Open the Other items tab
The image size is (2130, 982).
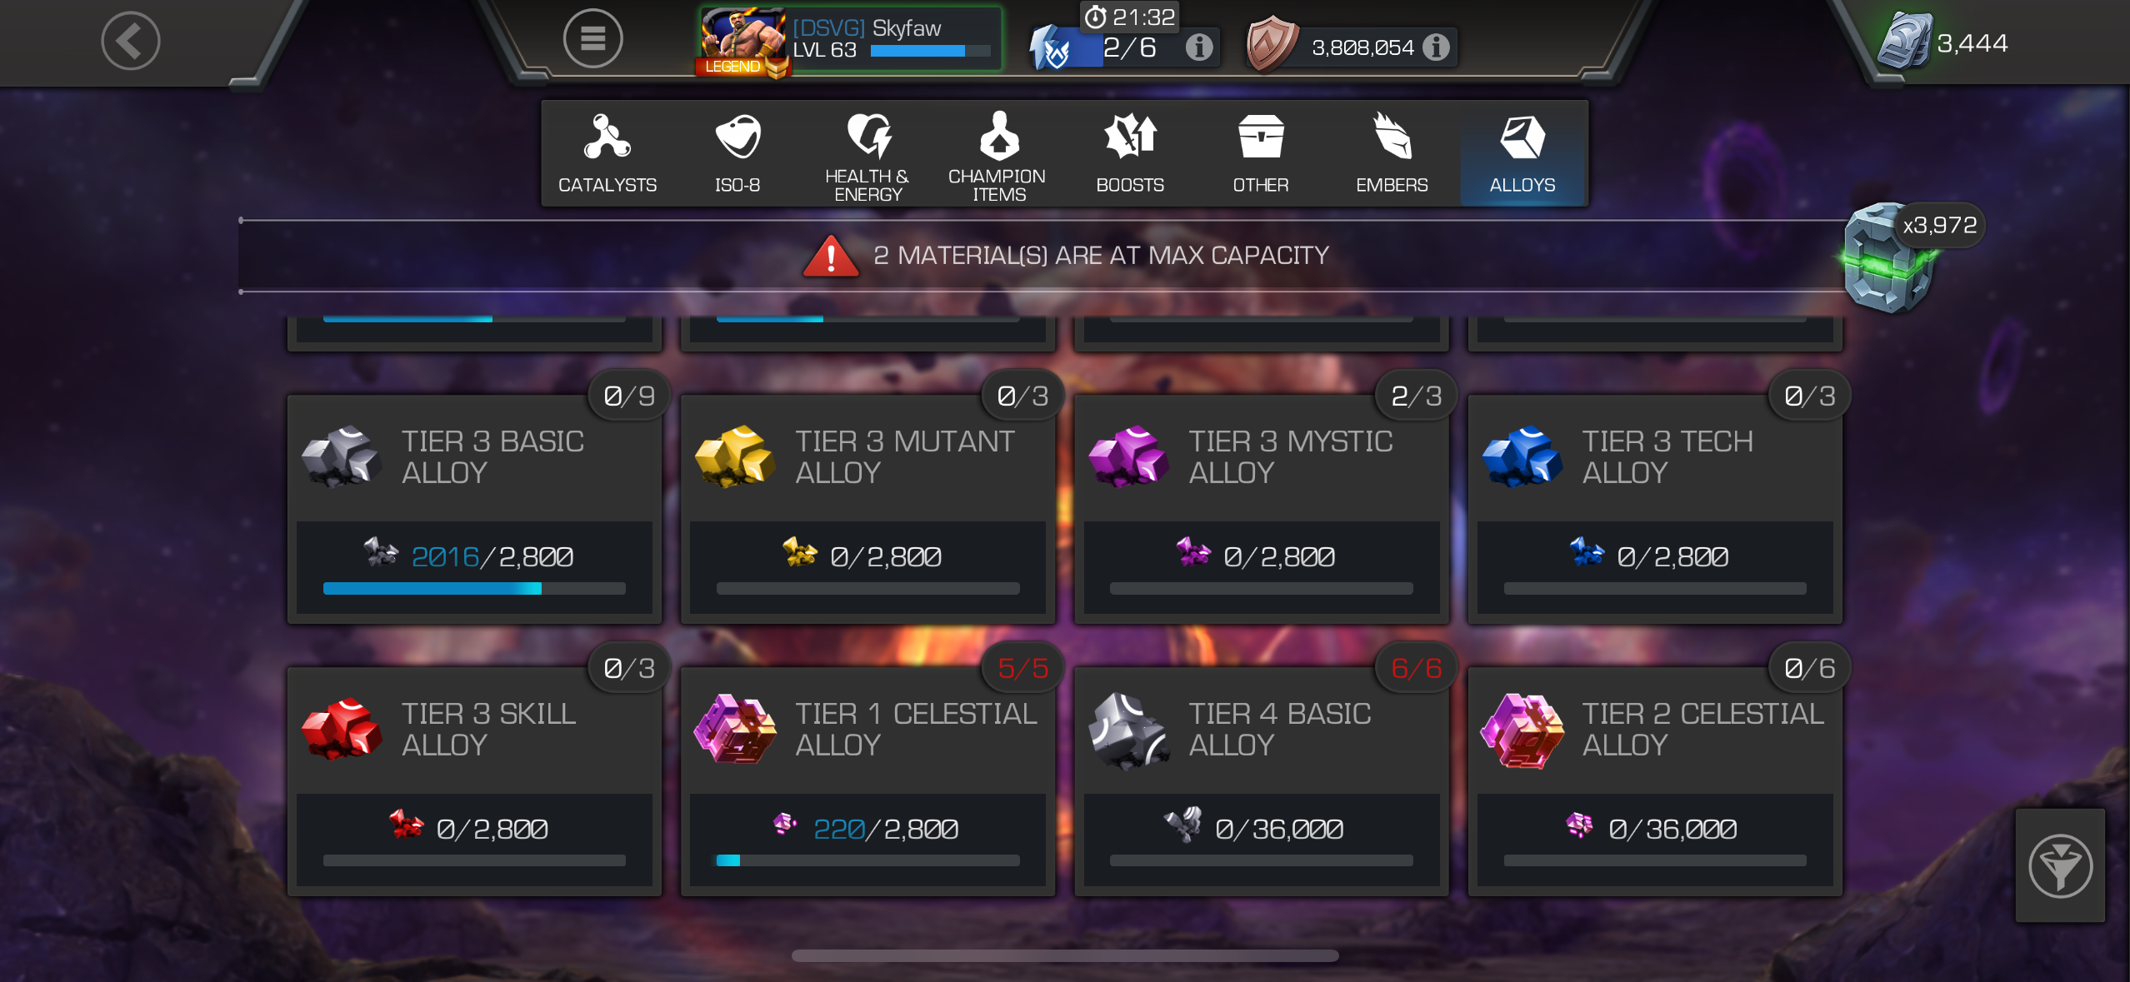[1260, 154]
